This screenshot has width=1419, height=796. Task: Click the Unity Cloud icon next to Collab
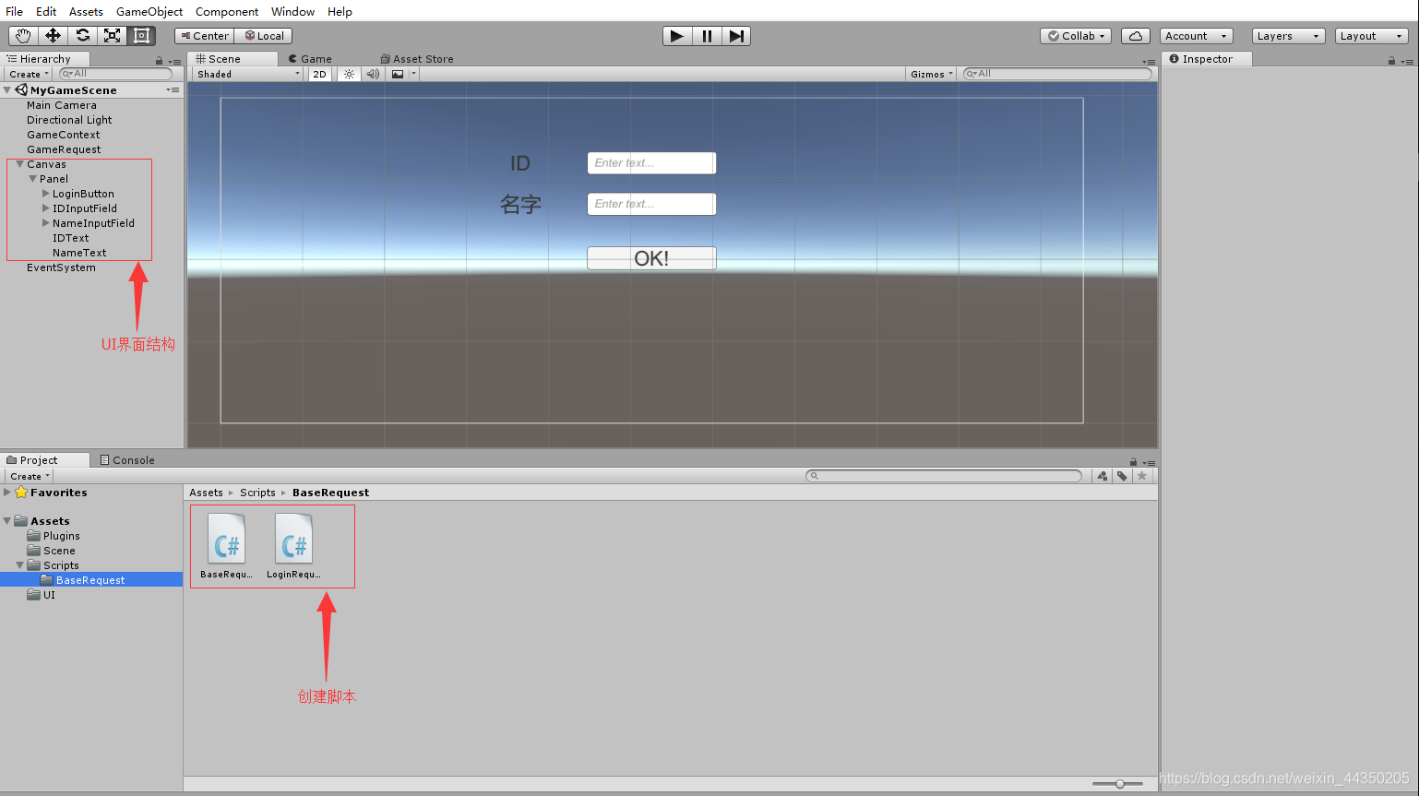point(1135,35)
